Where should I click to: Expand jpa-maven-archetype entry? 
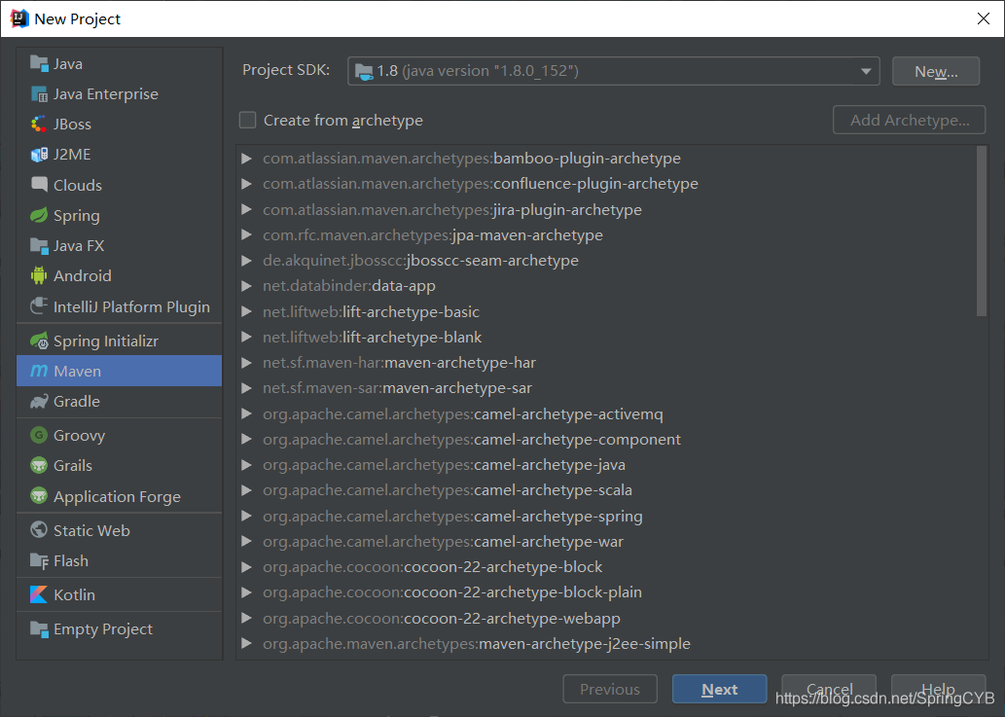(246, 235)
